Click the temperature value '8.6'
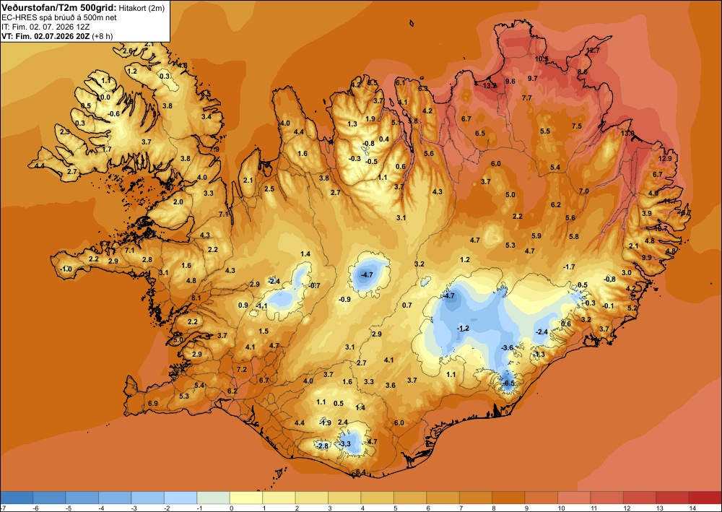The width and height of the screenshot is (722, 512). (x=583, y=72)
